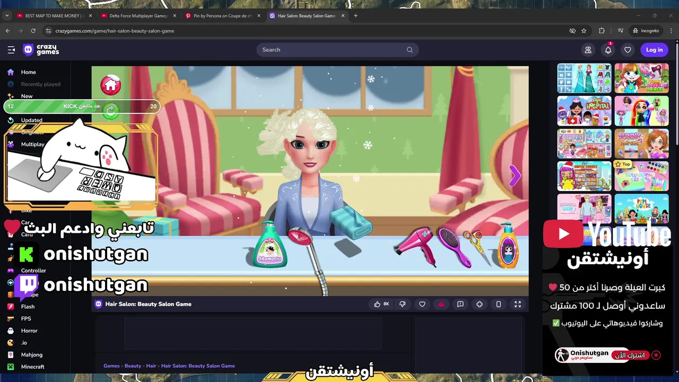
Task: Click the in-game pink home button
Action: tap(111, 85)
